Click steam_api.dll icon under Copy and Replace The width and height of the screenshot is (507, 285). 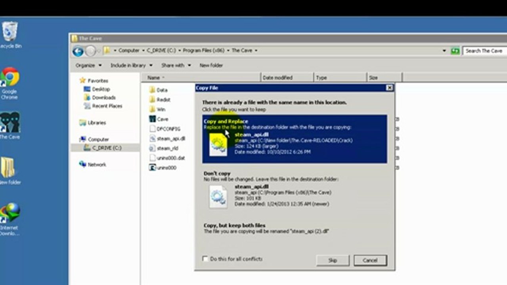click(218, 144)
